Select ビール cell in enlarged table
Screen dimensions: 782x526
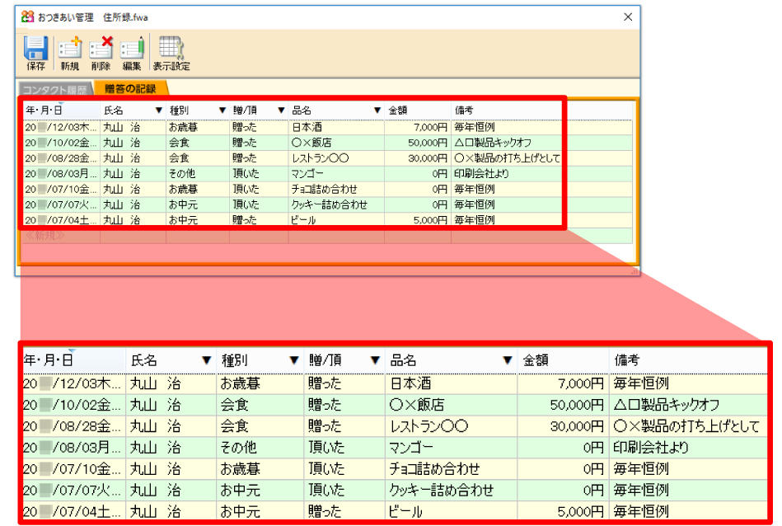(452, 510)
